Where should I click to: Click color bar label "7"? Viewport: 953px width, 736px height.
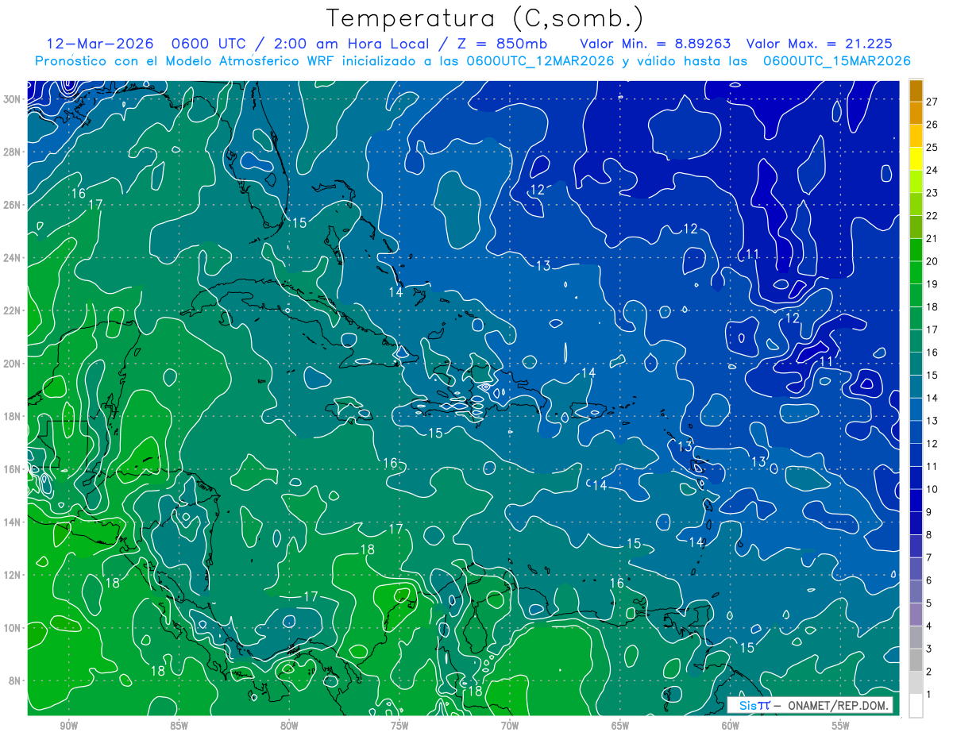click(929, 558)
